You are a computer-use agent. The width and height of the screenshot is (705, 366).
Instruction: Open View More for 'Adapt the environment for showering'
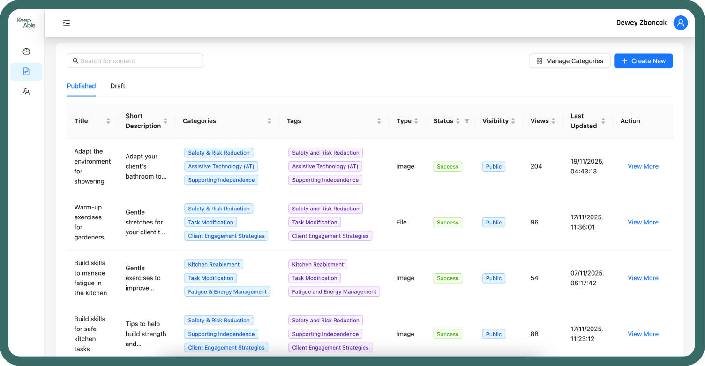coord(643,166)
